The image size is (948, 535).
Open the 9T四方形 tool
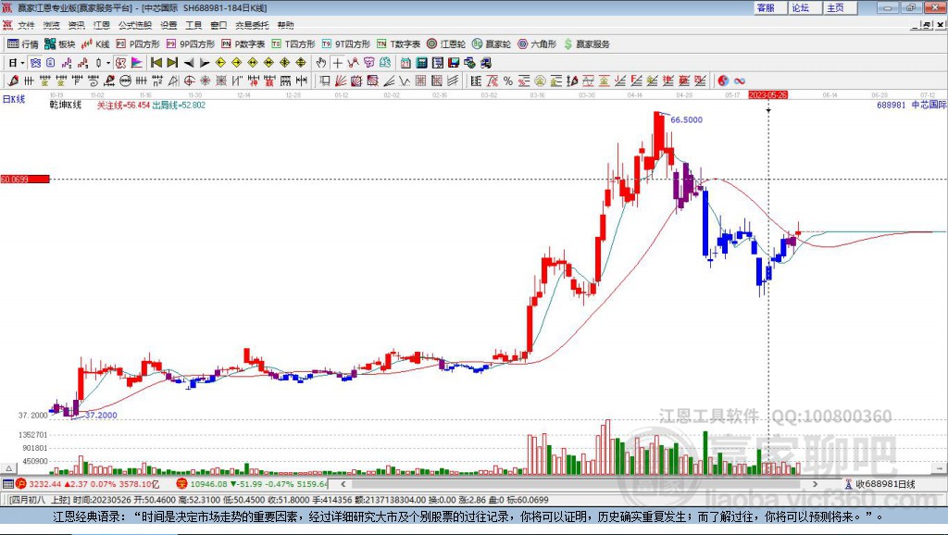[x=346, y=44]
